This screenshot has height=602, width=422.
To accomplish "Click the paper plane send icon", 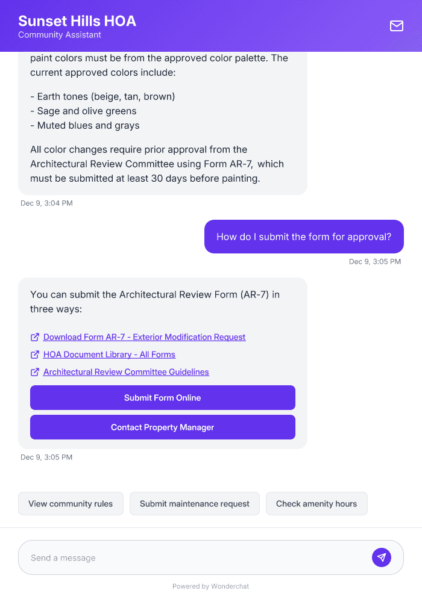I will click(382, 557).
